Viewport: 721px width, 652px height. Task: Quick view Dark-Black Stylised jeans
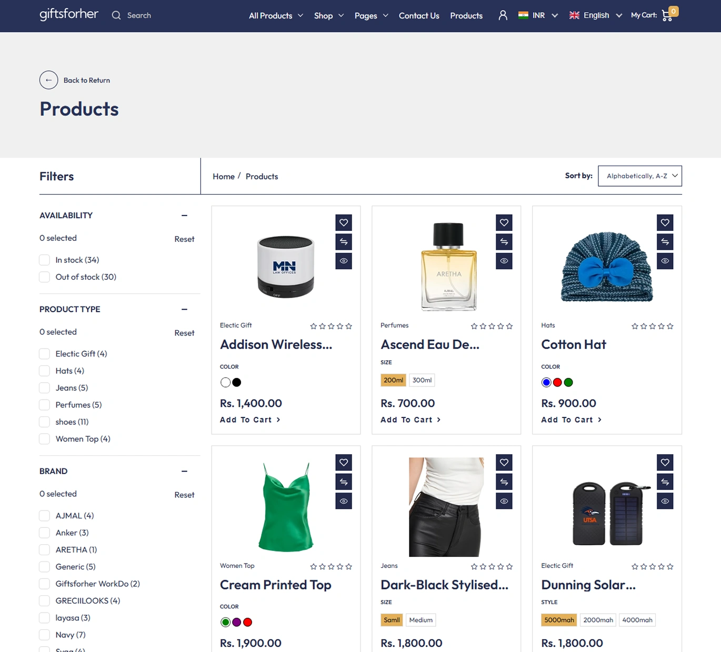point(504,501)
